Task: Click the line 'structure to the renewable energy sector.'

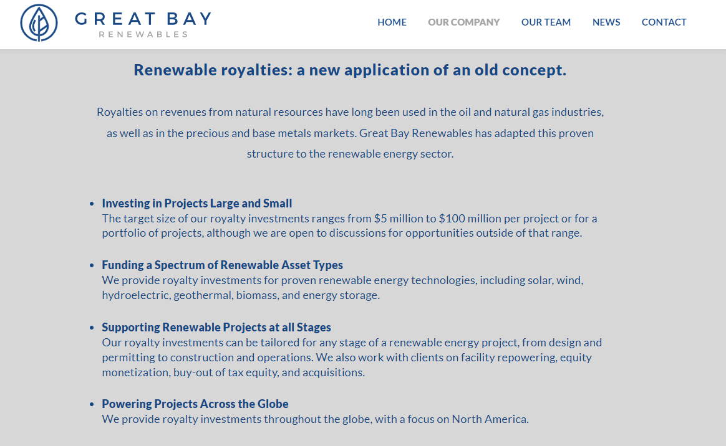Action: point(350,154)
